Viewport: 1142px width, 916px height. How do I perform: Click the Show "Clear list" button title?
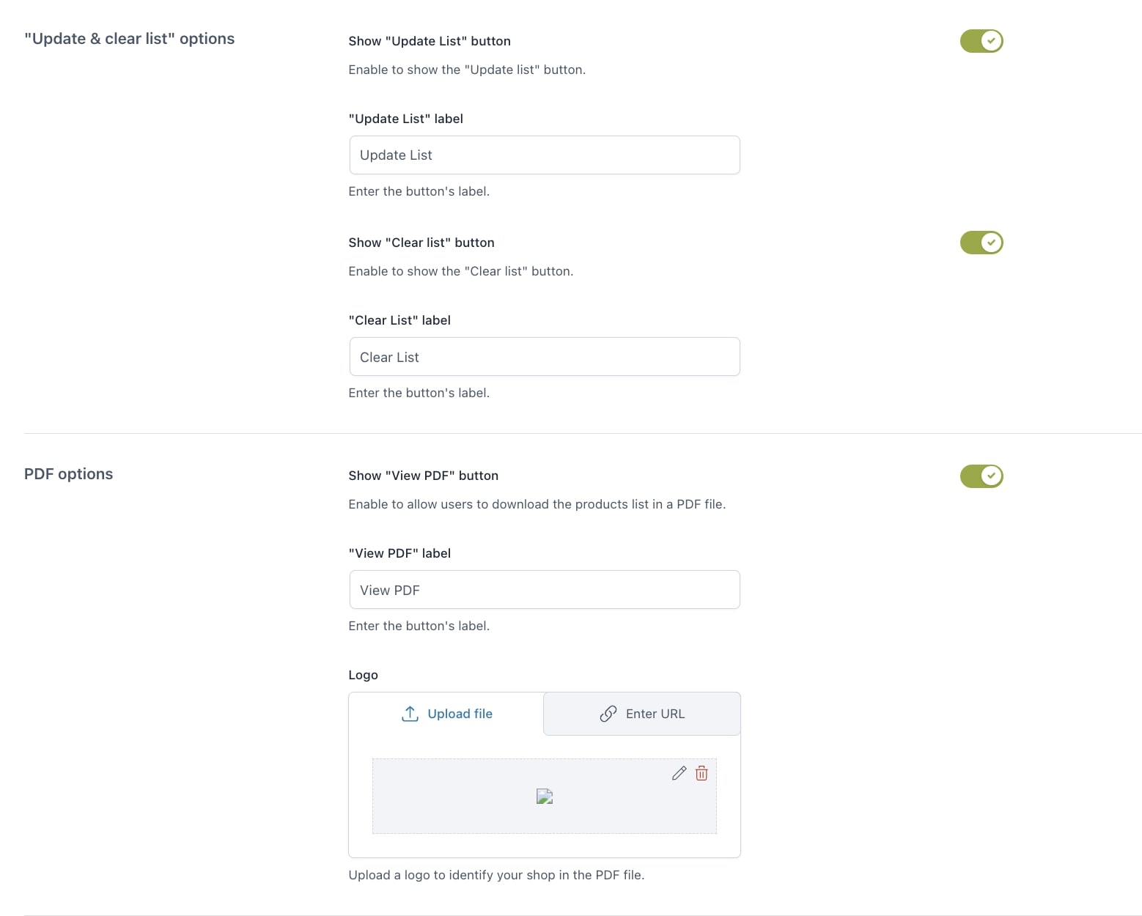(x=421, y=243)
